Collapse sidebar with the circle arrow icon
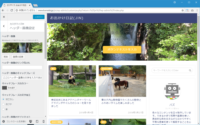 3,122
